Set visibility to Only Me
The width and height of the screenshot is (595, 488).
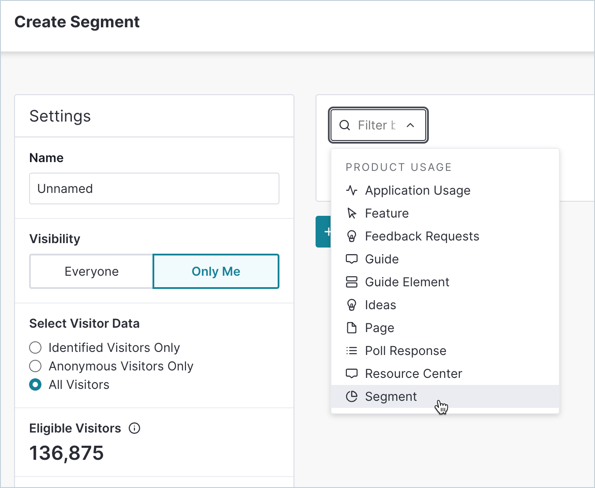click(x=216, y=271)
